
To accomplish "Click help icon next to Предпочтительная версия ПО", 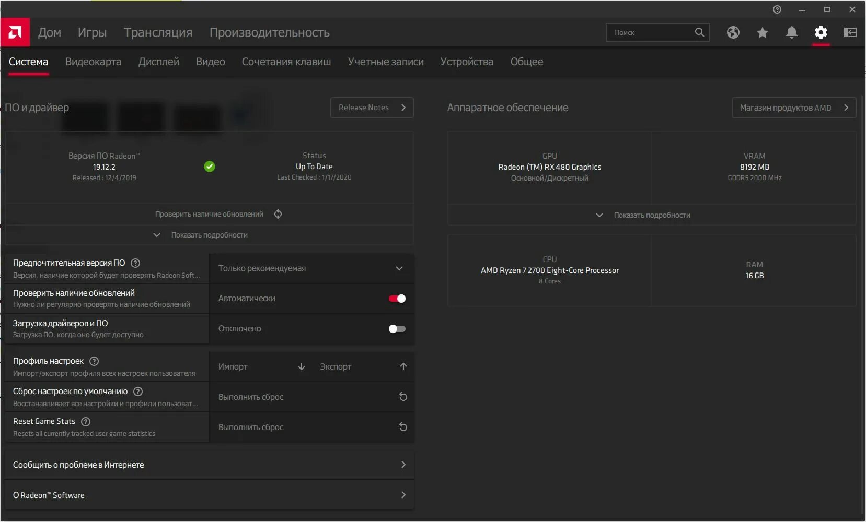I will pos(135,263).
